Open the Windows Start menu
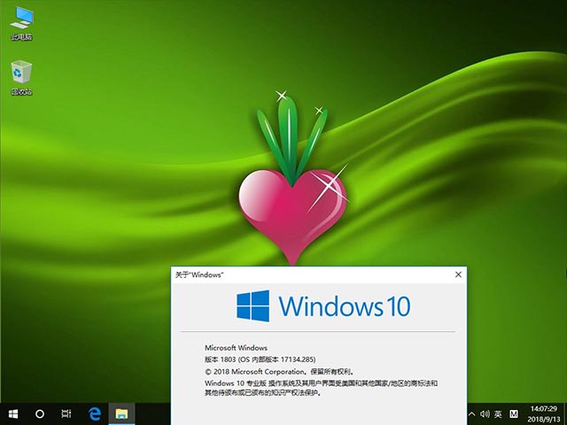567x425 pixels. tap(13, 413)
